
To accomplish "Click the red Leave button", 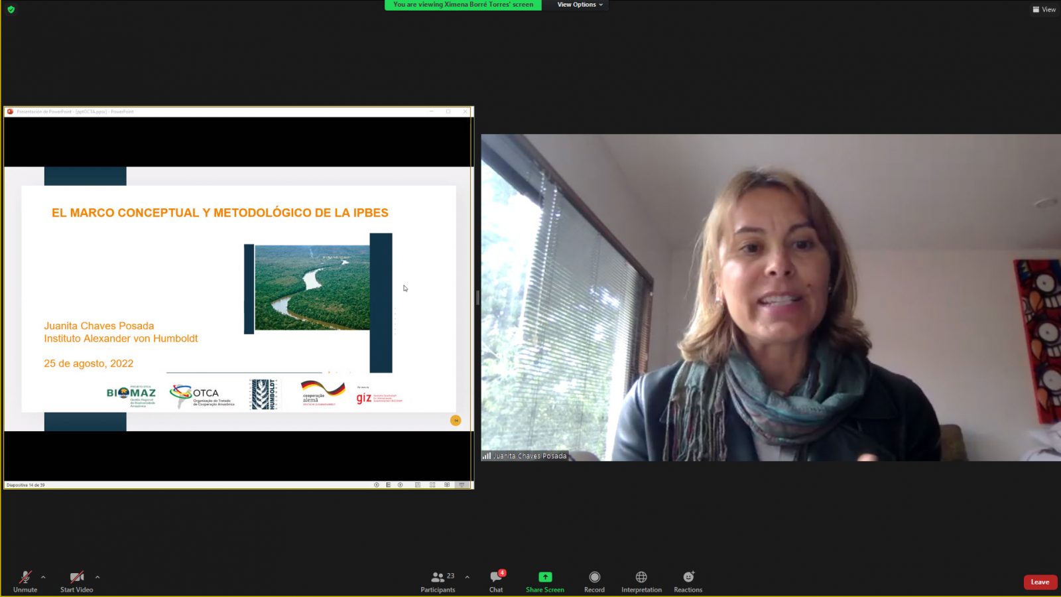I will pyautogui.click(x=1040, y=582).
